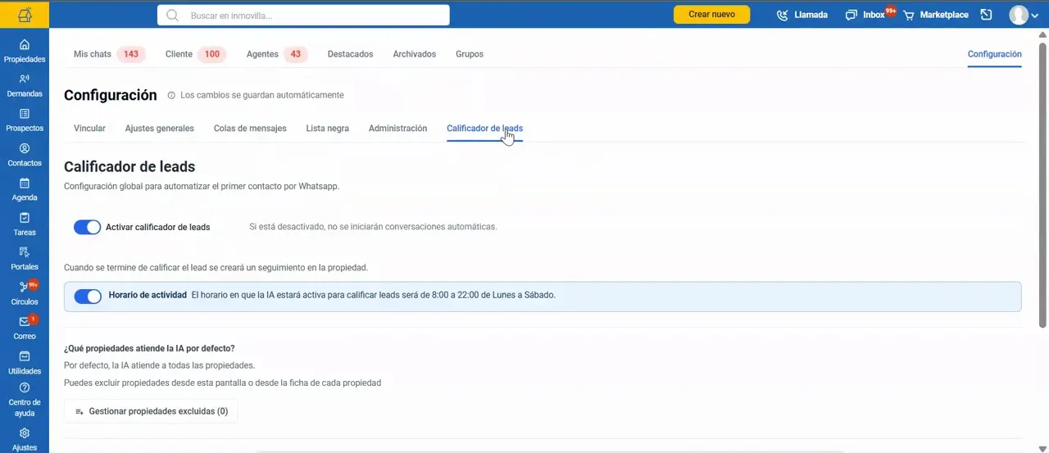Open the Agenda calendar icon
Viewport: 1049px width, 453px height.
click(x=25, y=183)
